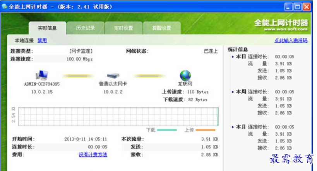Open the 定时设置 tab
317x171 pixels.
pos(123,28)
